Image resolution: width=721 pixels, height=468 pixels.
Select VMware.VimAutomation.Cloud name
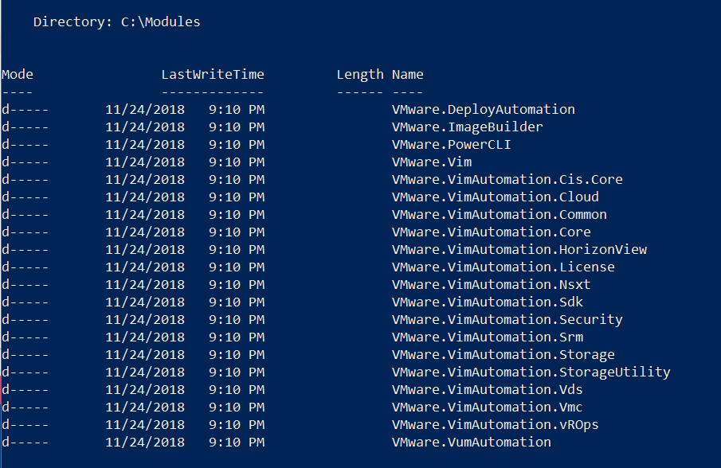[496, 197]
